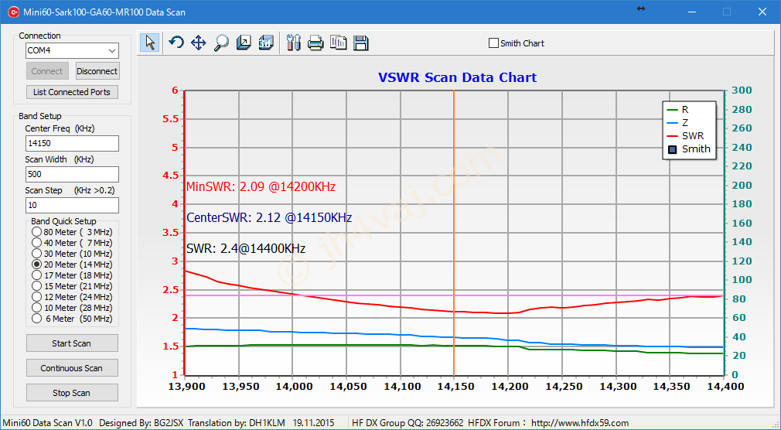Click the Scan Width input field

tap(72, 174)
